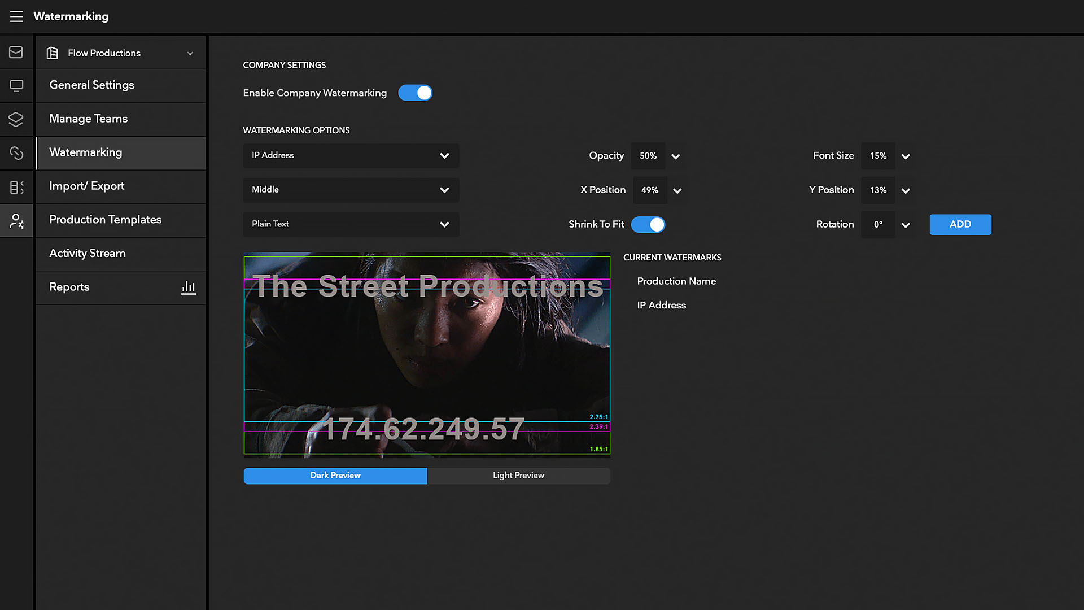Image resolution: width=1084 pixels, height=610 pixels.
Task: Open the Import/ Export menu item
Action: coord(87,186)
